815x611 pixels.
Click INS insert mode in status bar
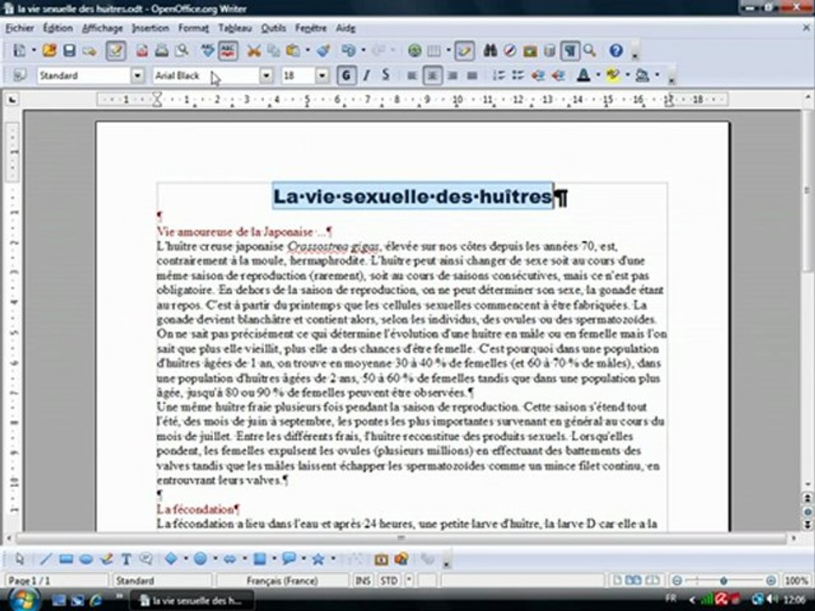pos(363,580)
